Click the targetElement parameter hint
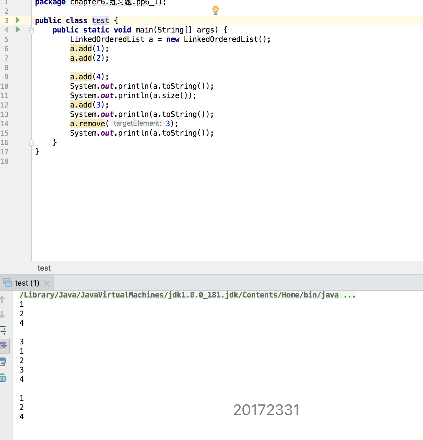Image resolution: width=423 pixels, height=440 pixels. point(137,123)
